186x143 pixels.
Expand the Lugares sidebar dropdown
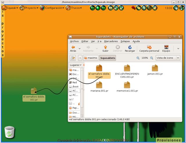click(76, 65)
